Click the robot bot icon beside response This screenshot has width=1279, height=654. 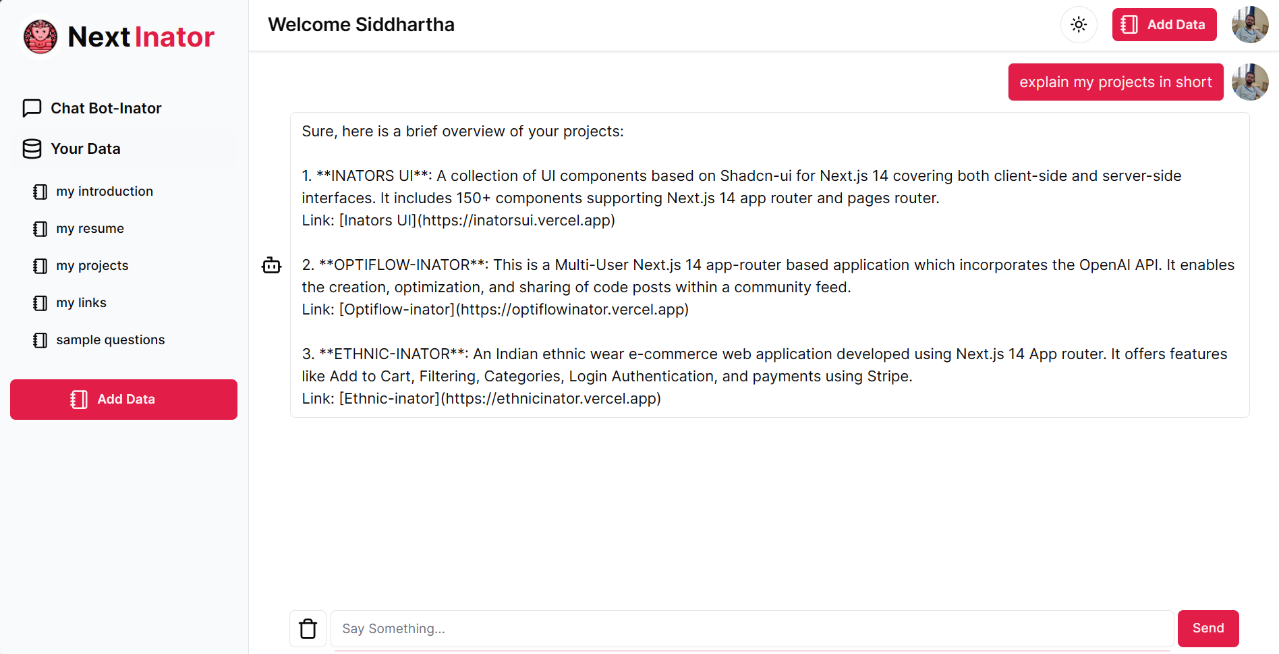pos(271,265)
